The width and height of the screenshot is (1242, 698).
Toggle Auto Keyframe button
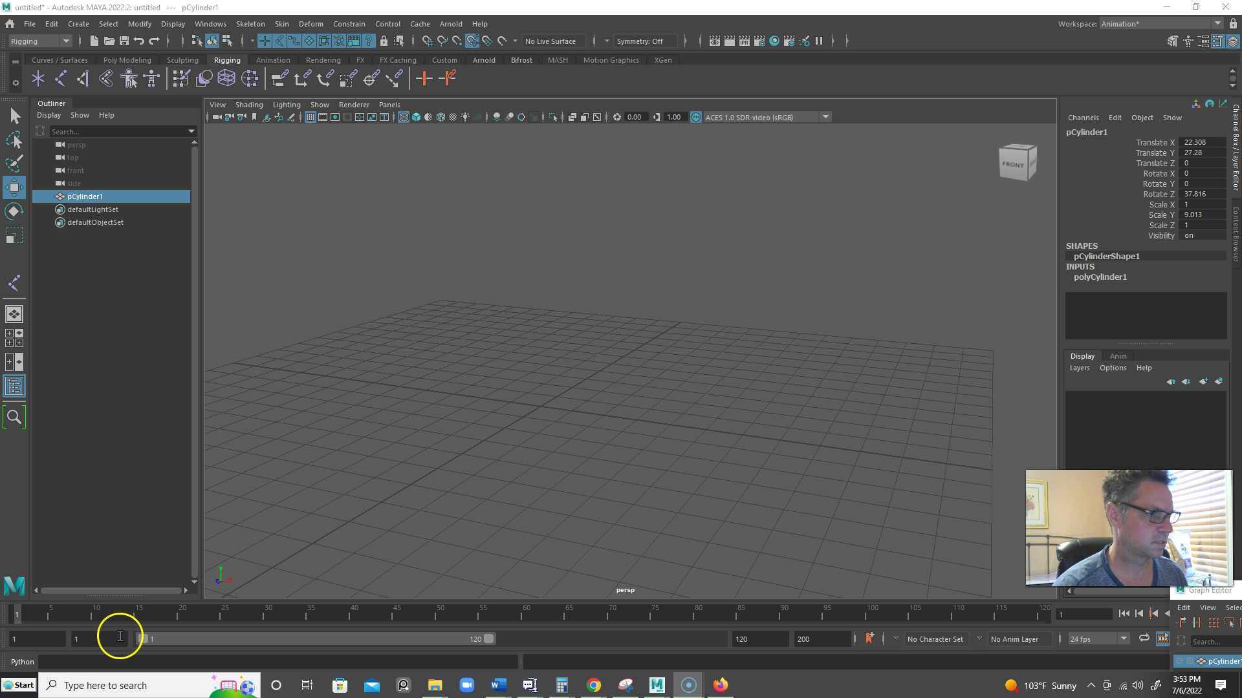click(869, 639)
